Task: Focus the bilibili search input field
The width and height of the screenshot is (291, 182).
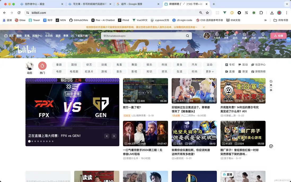Action: click(x=143, y=36)
